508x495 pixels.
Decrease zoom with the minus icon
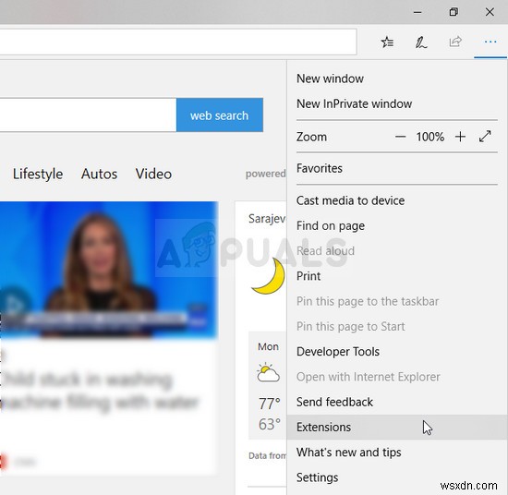(x=400, y=137)
